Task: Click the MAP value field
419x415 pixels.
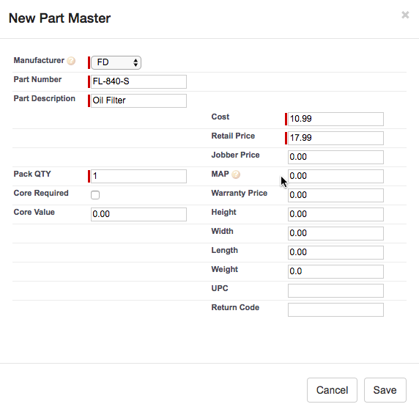Action: [x=335, y=176]
